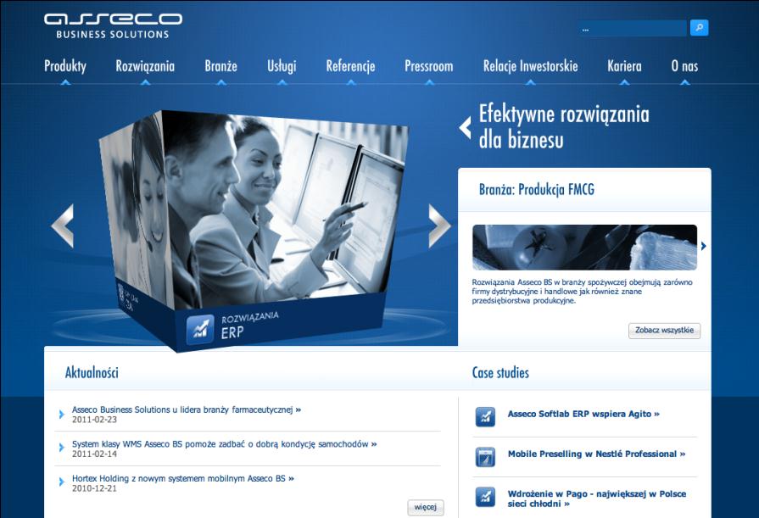
Task: Expand submenu arrow under Rozwiązania
Action: (145, 83)
